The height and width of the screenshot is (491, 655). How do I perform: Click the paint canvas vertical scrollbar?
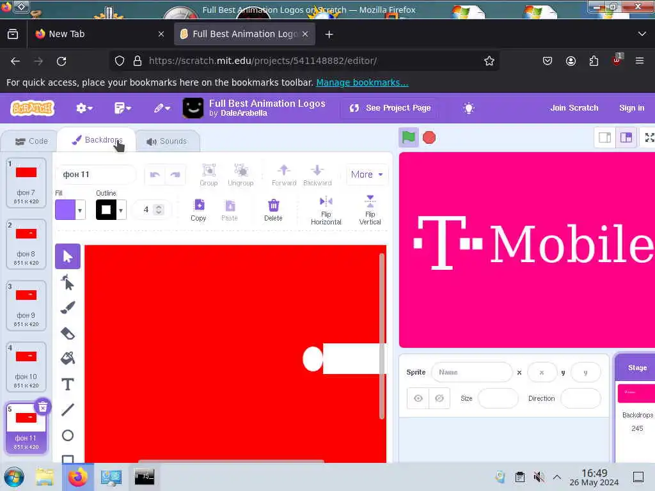(382, 336)
